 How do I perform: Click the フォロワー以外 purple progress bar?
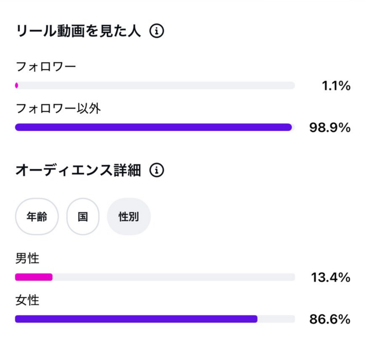coord(153,127)
